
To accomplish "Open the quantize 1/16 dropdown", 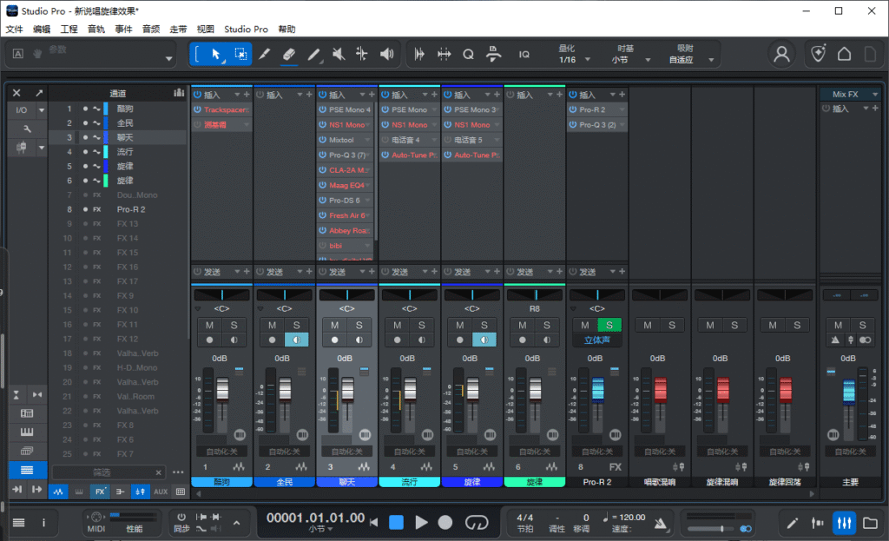I will point(588,60).
